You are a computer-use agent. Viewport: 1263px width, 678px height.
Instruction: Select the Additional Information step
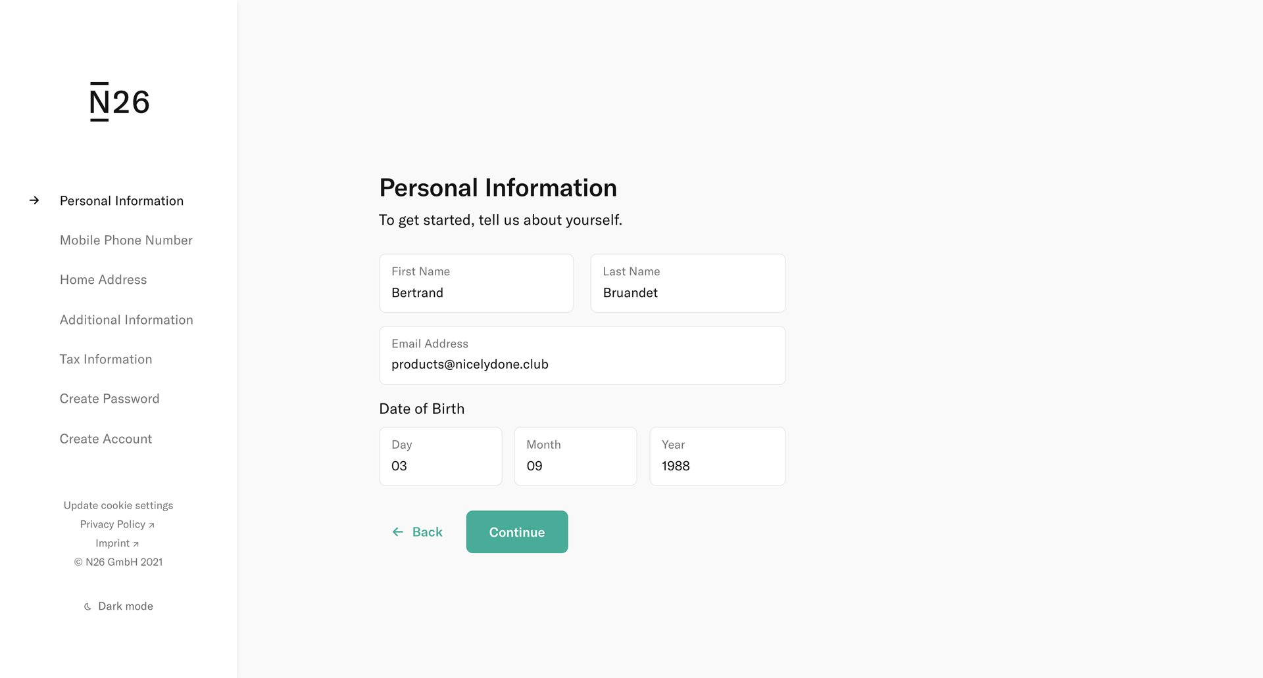(126, 319)
